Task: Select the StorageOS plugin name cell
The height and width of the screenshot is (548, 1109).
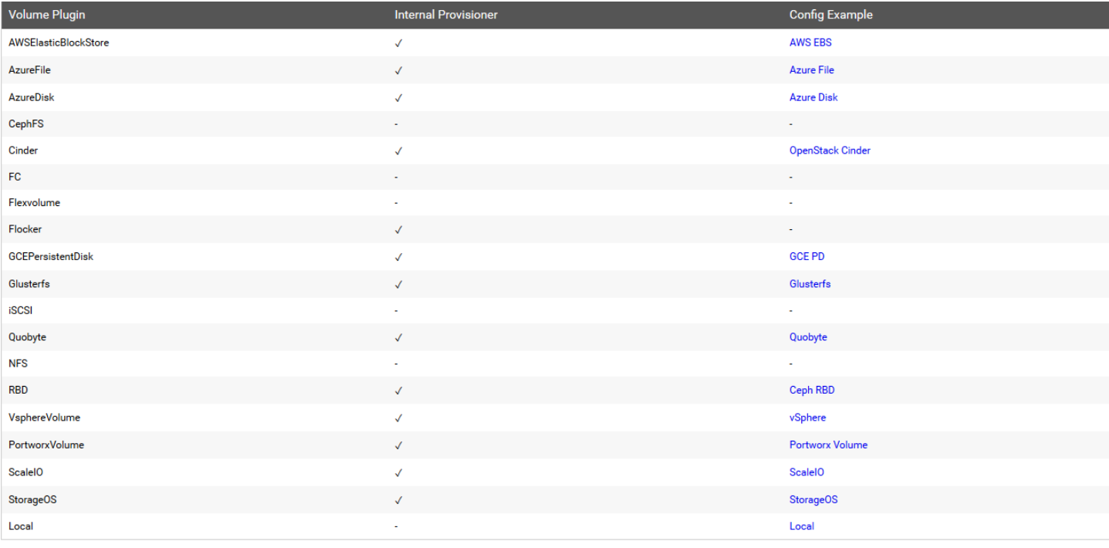Action: [x=32, y=499]
